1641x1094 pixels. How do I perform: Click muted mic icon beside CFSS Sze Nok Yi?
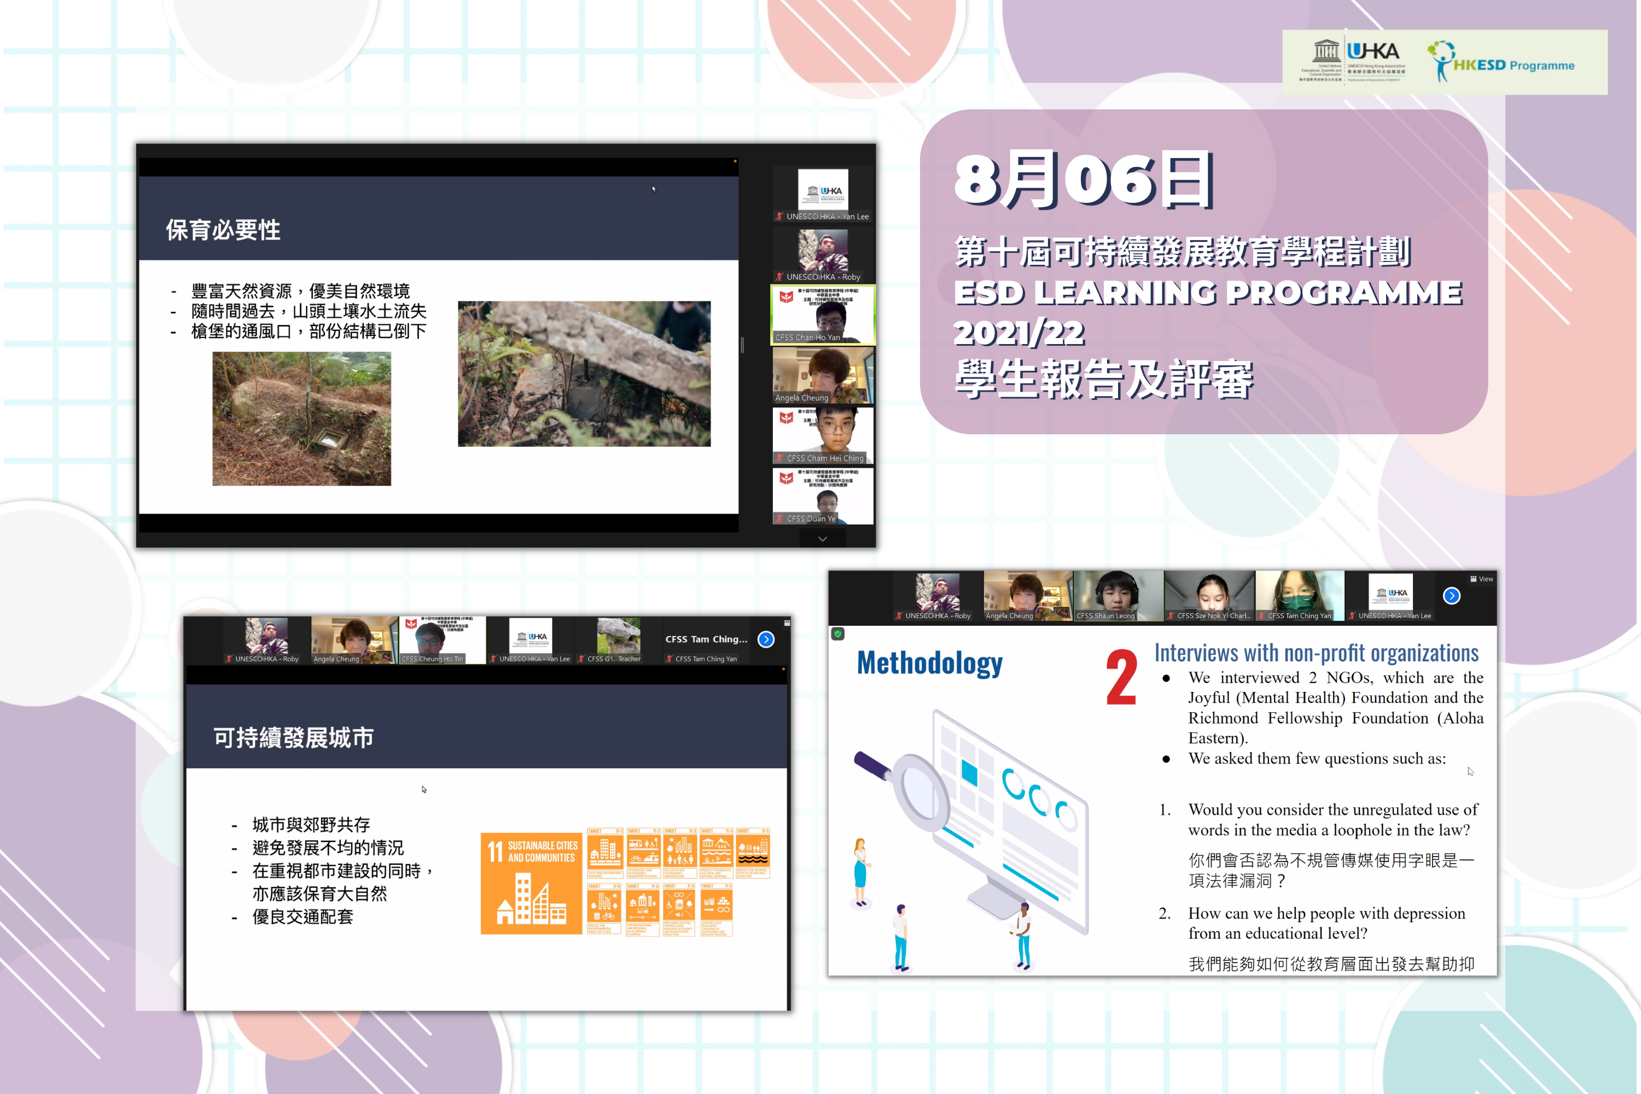coord(1171,615)
